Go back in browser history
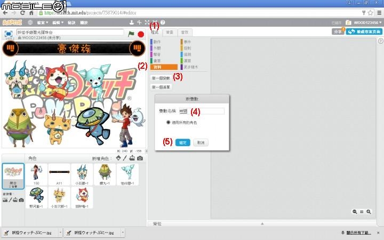Screen dimensions: 384x240 point(5,13)
